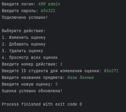
Task: Click the entered action number 1
Action: 61,64
